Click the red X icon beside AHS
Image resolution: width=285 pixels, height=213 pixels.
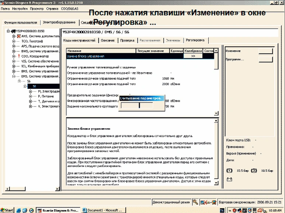click(19, 36)
